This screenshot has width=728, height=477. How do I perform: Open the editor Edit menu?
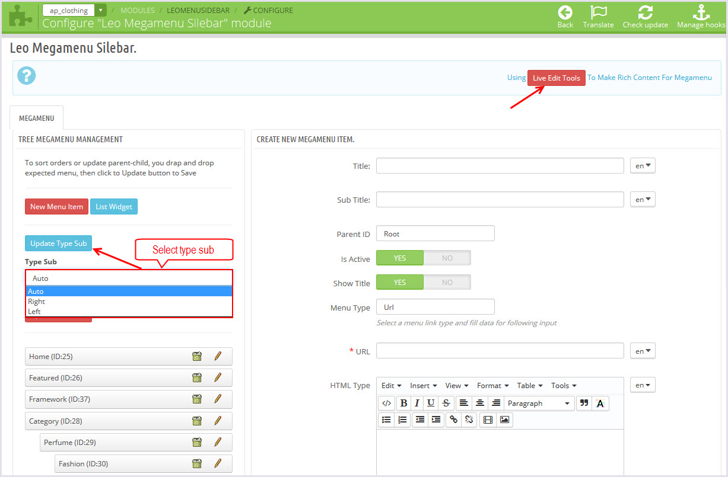(x=391, y=385)
